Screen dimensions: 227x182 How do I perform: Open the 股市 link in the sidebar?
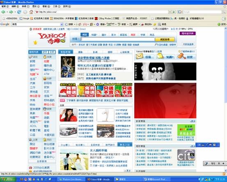coord(32,65)
